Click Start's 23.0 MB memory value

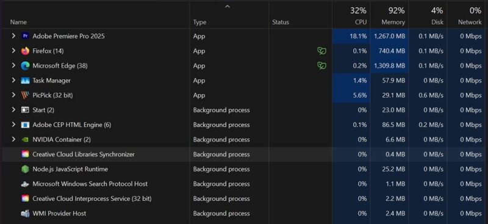(x=393, y=110)
